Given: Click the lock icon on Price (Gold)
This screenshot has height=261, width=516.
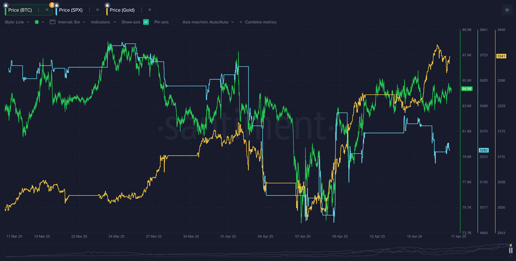Looking at the screenshot, I should click(x=107, y=5).
